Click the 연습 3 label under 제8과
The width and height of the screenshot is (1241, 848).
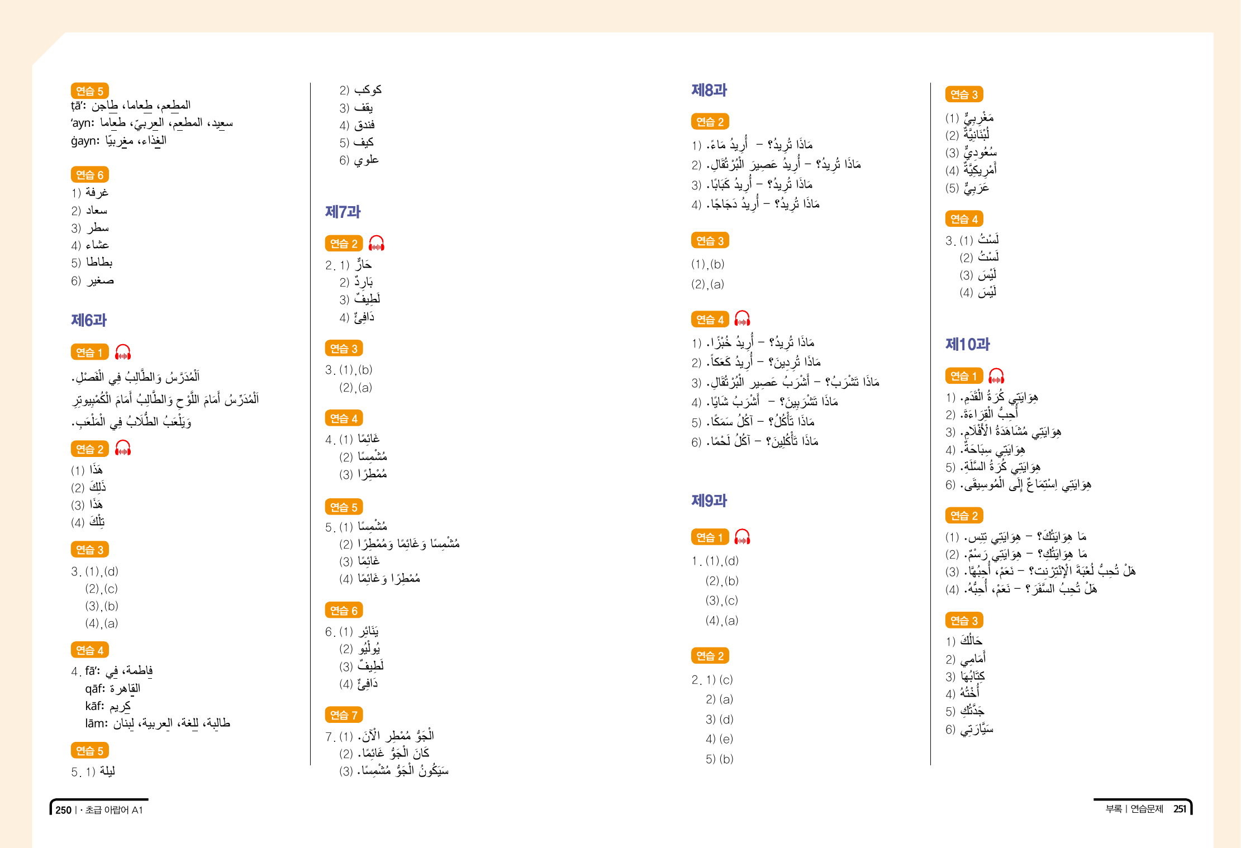(710, 241)
